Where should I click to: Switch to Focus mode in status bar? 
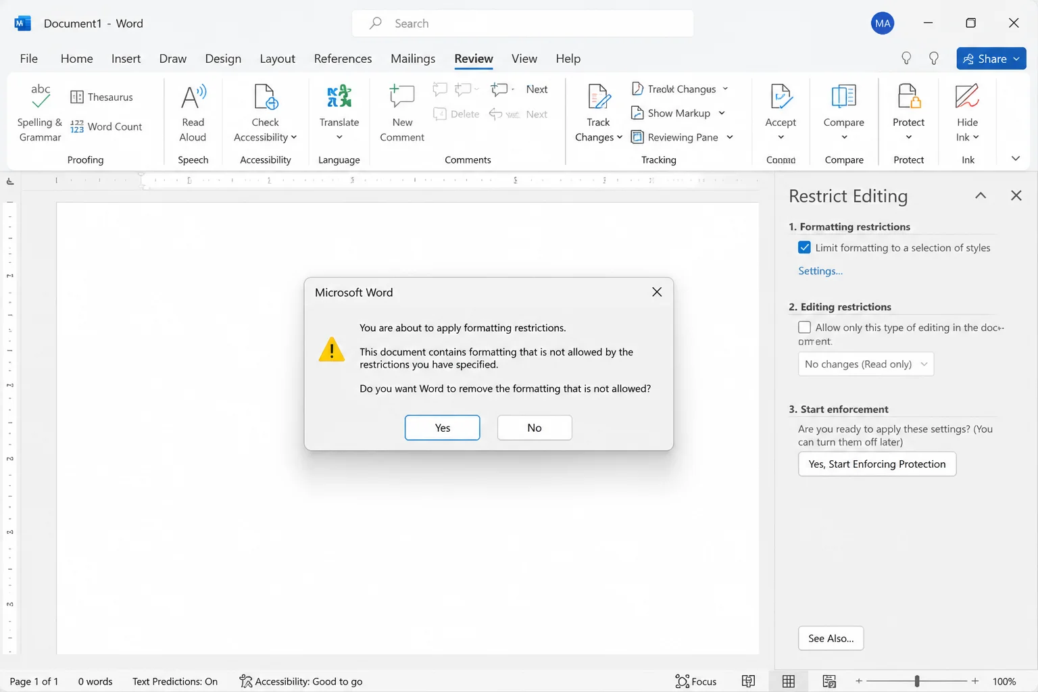coord(696,681)
